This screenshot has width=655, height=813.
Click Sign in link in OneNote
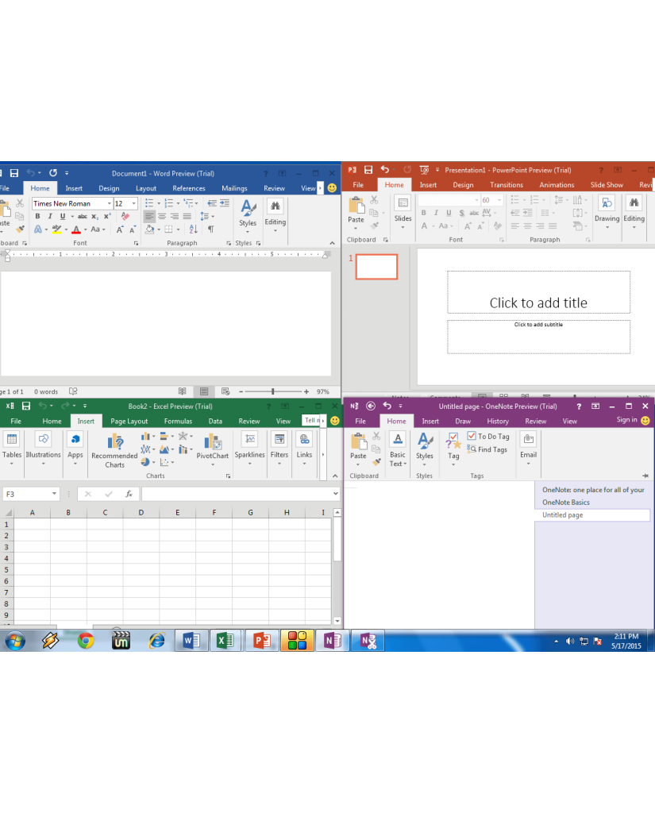(626, 420)
